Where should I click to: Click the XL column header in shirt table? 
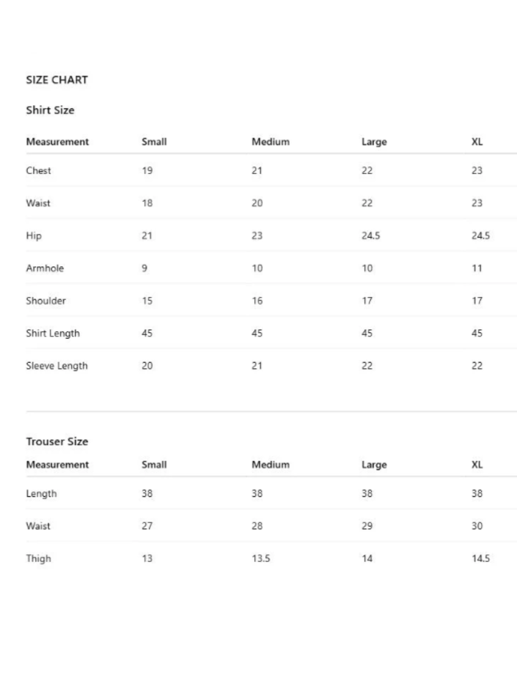477,142
